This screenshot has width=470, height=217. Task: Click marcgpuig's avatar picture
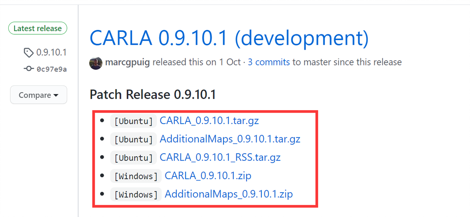[x=96, y=63]
